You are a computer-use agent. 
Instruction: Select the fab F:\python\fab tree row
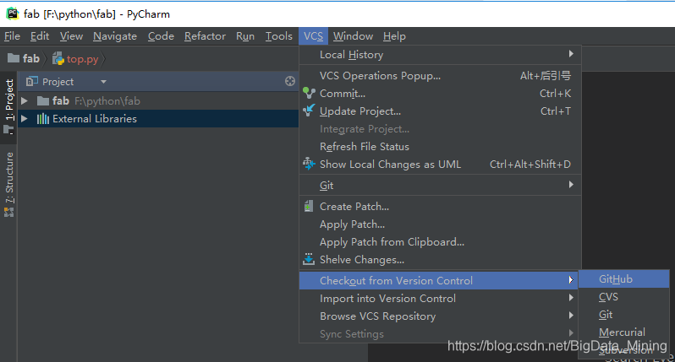[x=158, y=101]
